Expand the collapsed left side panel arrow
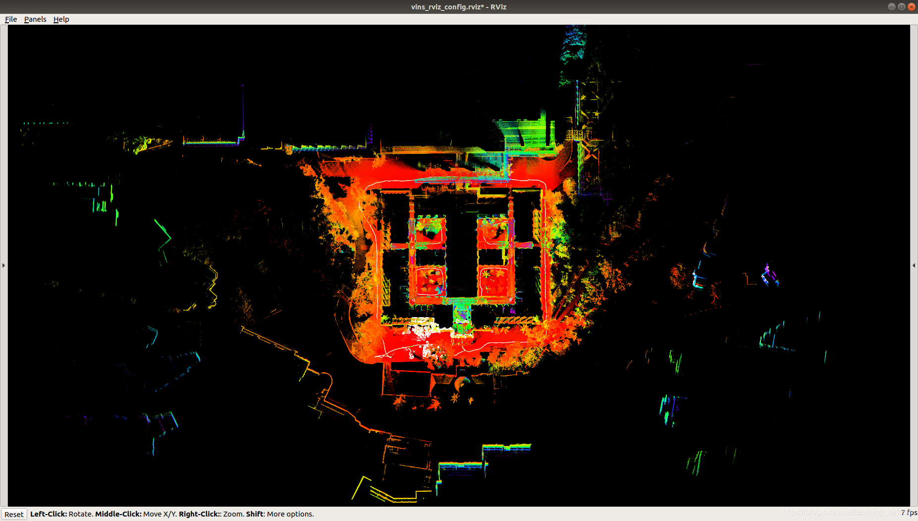 [x=3, y=266]
